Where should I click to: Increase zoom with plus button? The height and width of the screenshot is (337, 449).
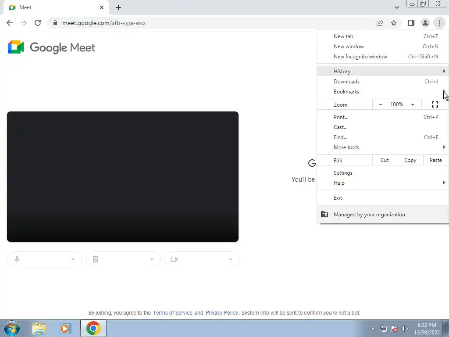(413, 104)
